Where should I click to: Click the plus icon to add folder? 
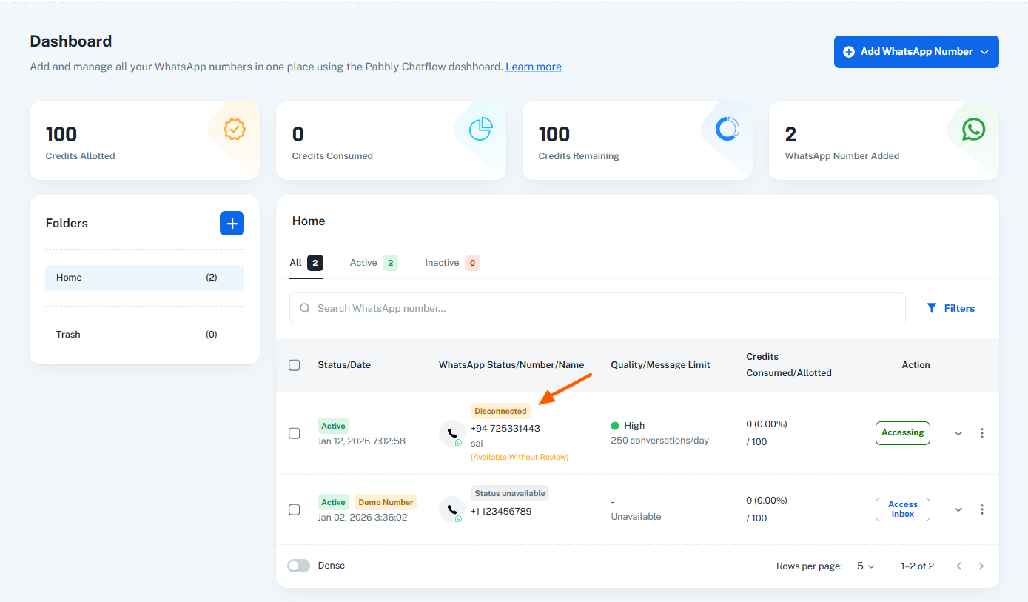point(232,224)
